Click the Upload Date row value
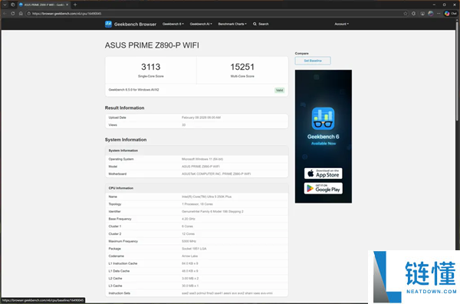The image size is (460, 304). coord(201,117)
